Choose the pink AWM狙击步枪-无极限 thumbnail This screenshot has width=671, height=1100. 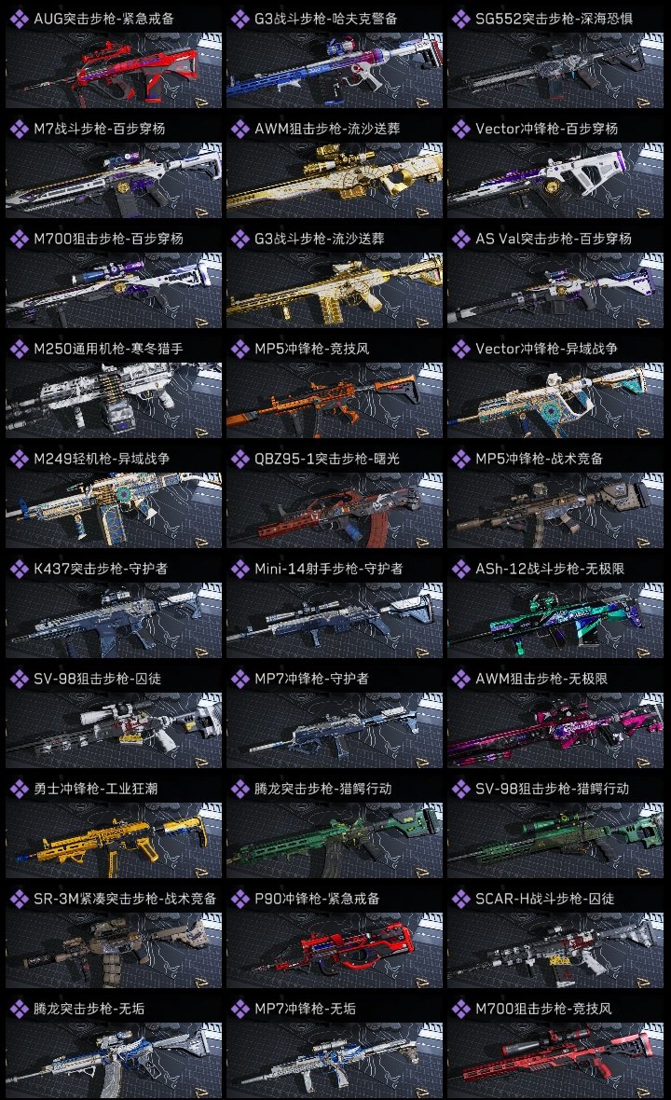pos(555,730)
